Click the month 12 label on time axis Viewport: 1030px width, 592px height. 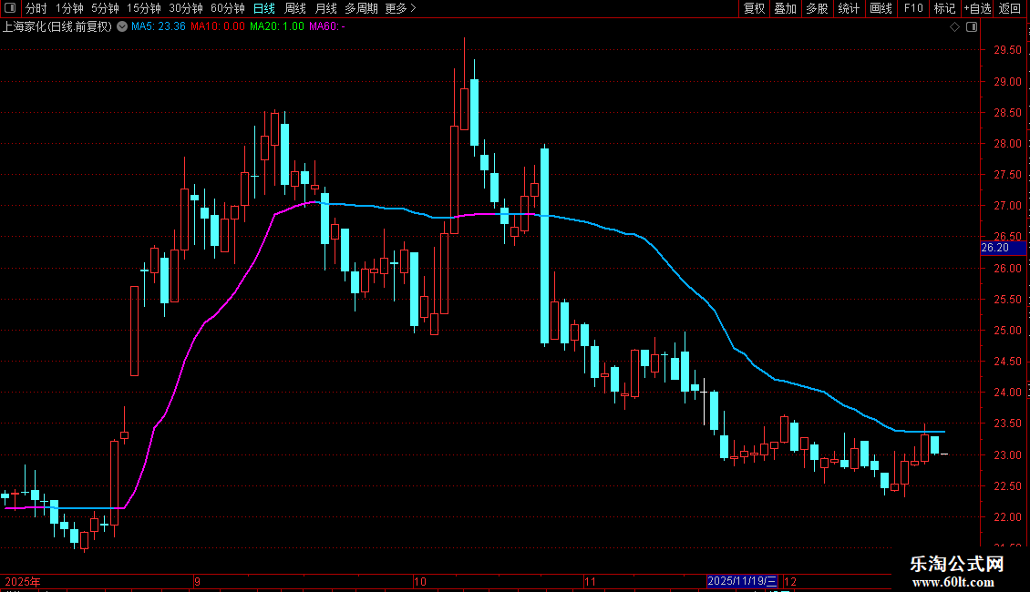(790, 581)
